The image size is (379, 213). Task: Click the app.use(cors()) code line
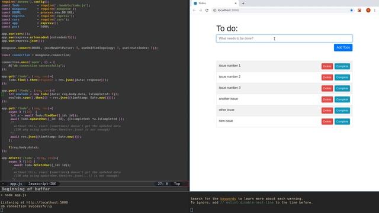16,34
